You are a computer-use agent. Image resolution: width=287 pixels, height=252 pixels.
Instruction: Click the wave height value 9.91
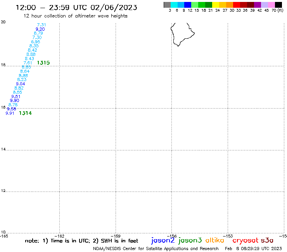tap(10, 113)
